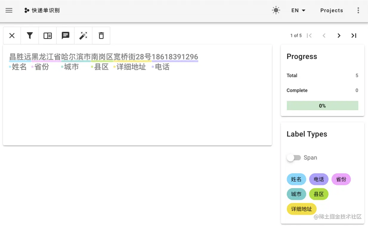368x226 pixels.
Task: Go to the previous document
Action: pos(324,36)
